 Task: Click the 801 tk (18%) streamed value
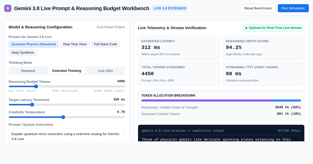coord(289,114)
